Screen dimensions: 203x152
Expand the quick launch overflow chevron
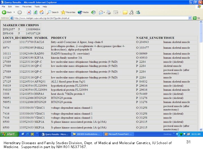(x=37, y=133)
